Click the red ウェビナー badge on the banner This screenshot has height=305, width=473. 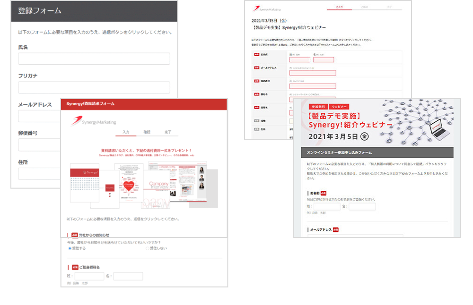[x=339, y=107]
